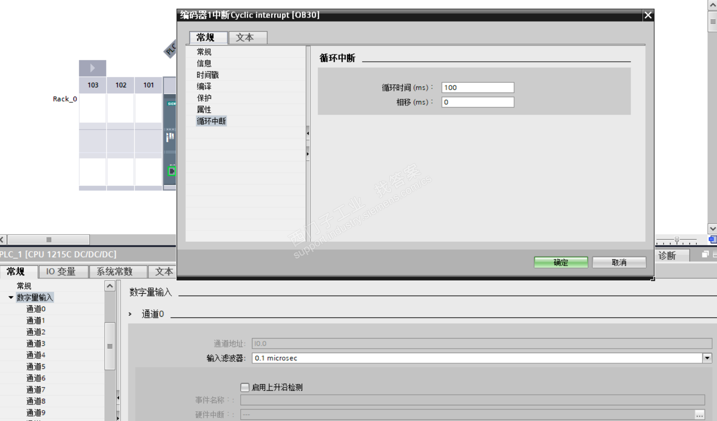Select 保护 in the dialog navigation list
717x421 pixels.
204,98
